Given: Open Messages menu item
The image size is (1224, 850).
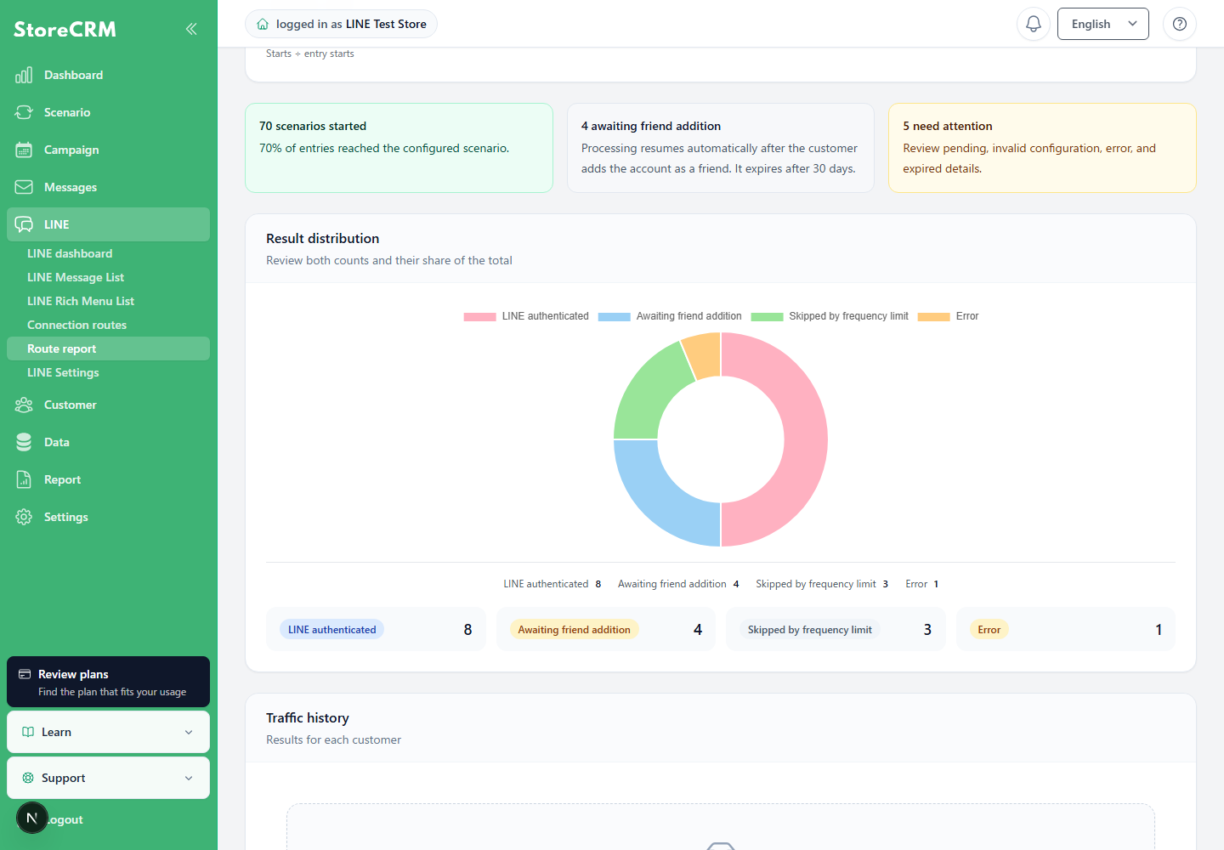Looking at the screenshot, I should (108, 187).
